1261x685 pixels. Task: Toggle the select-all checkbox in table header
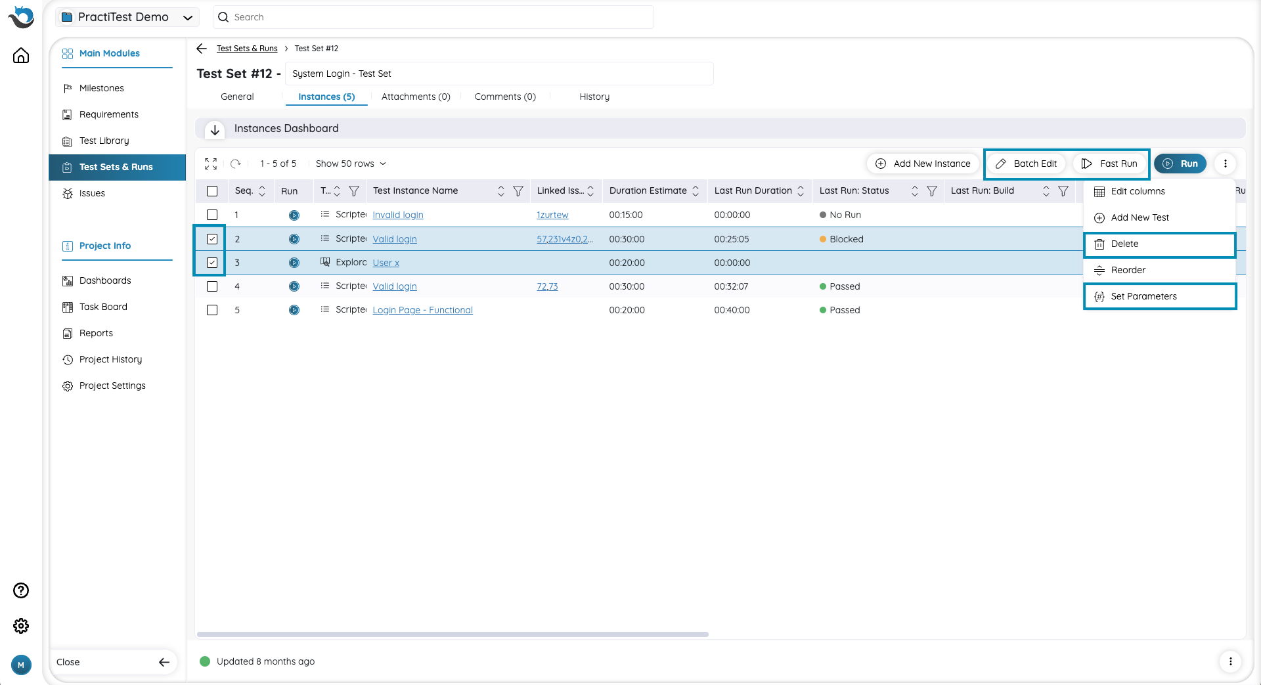[212, 191]
